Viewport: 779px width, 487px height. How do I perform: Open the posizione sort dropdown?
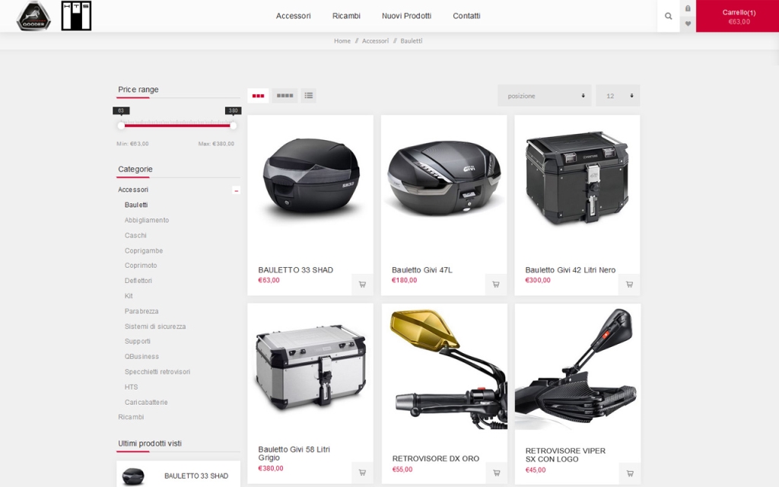click(545, 95)
